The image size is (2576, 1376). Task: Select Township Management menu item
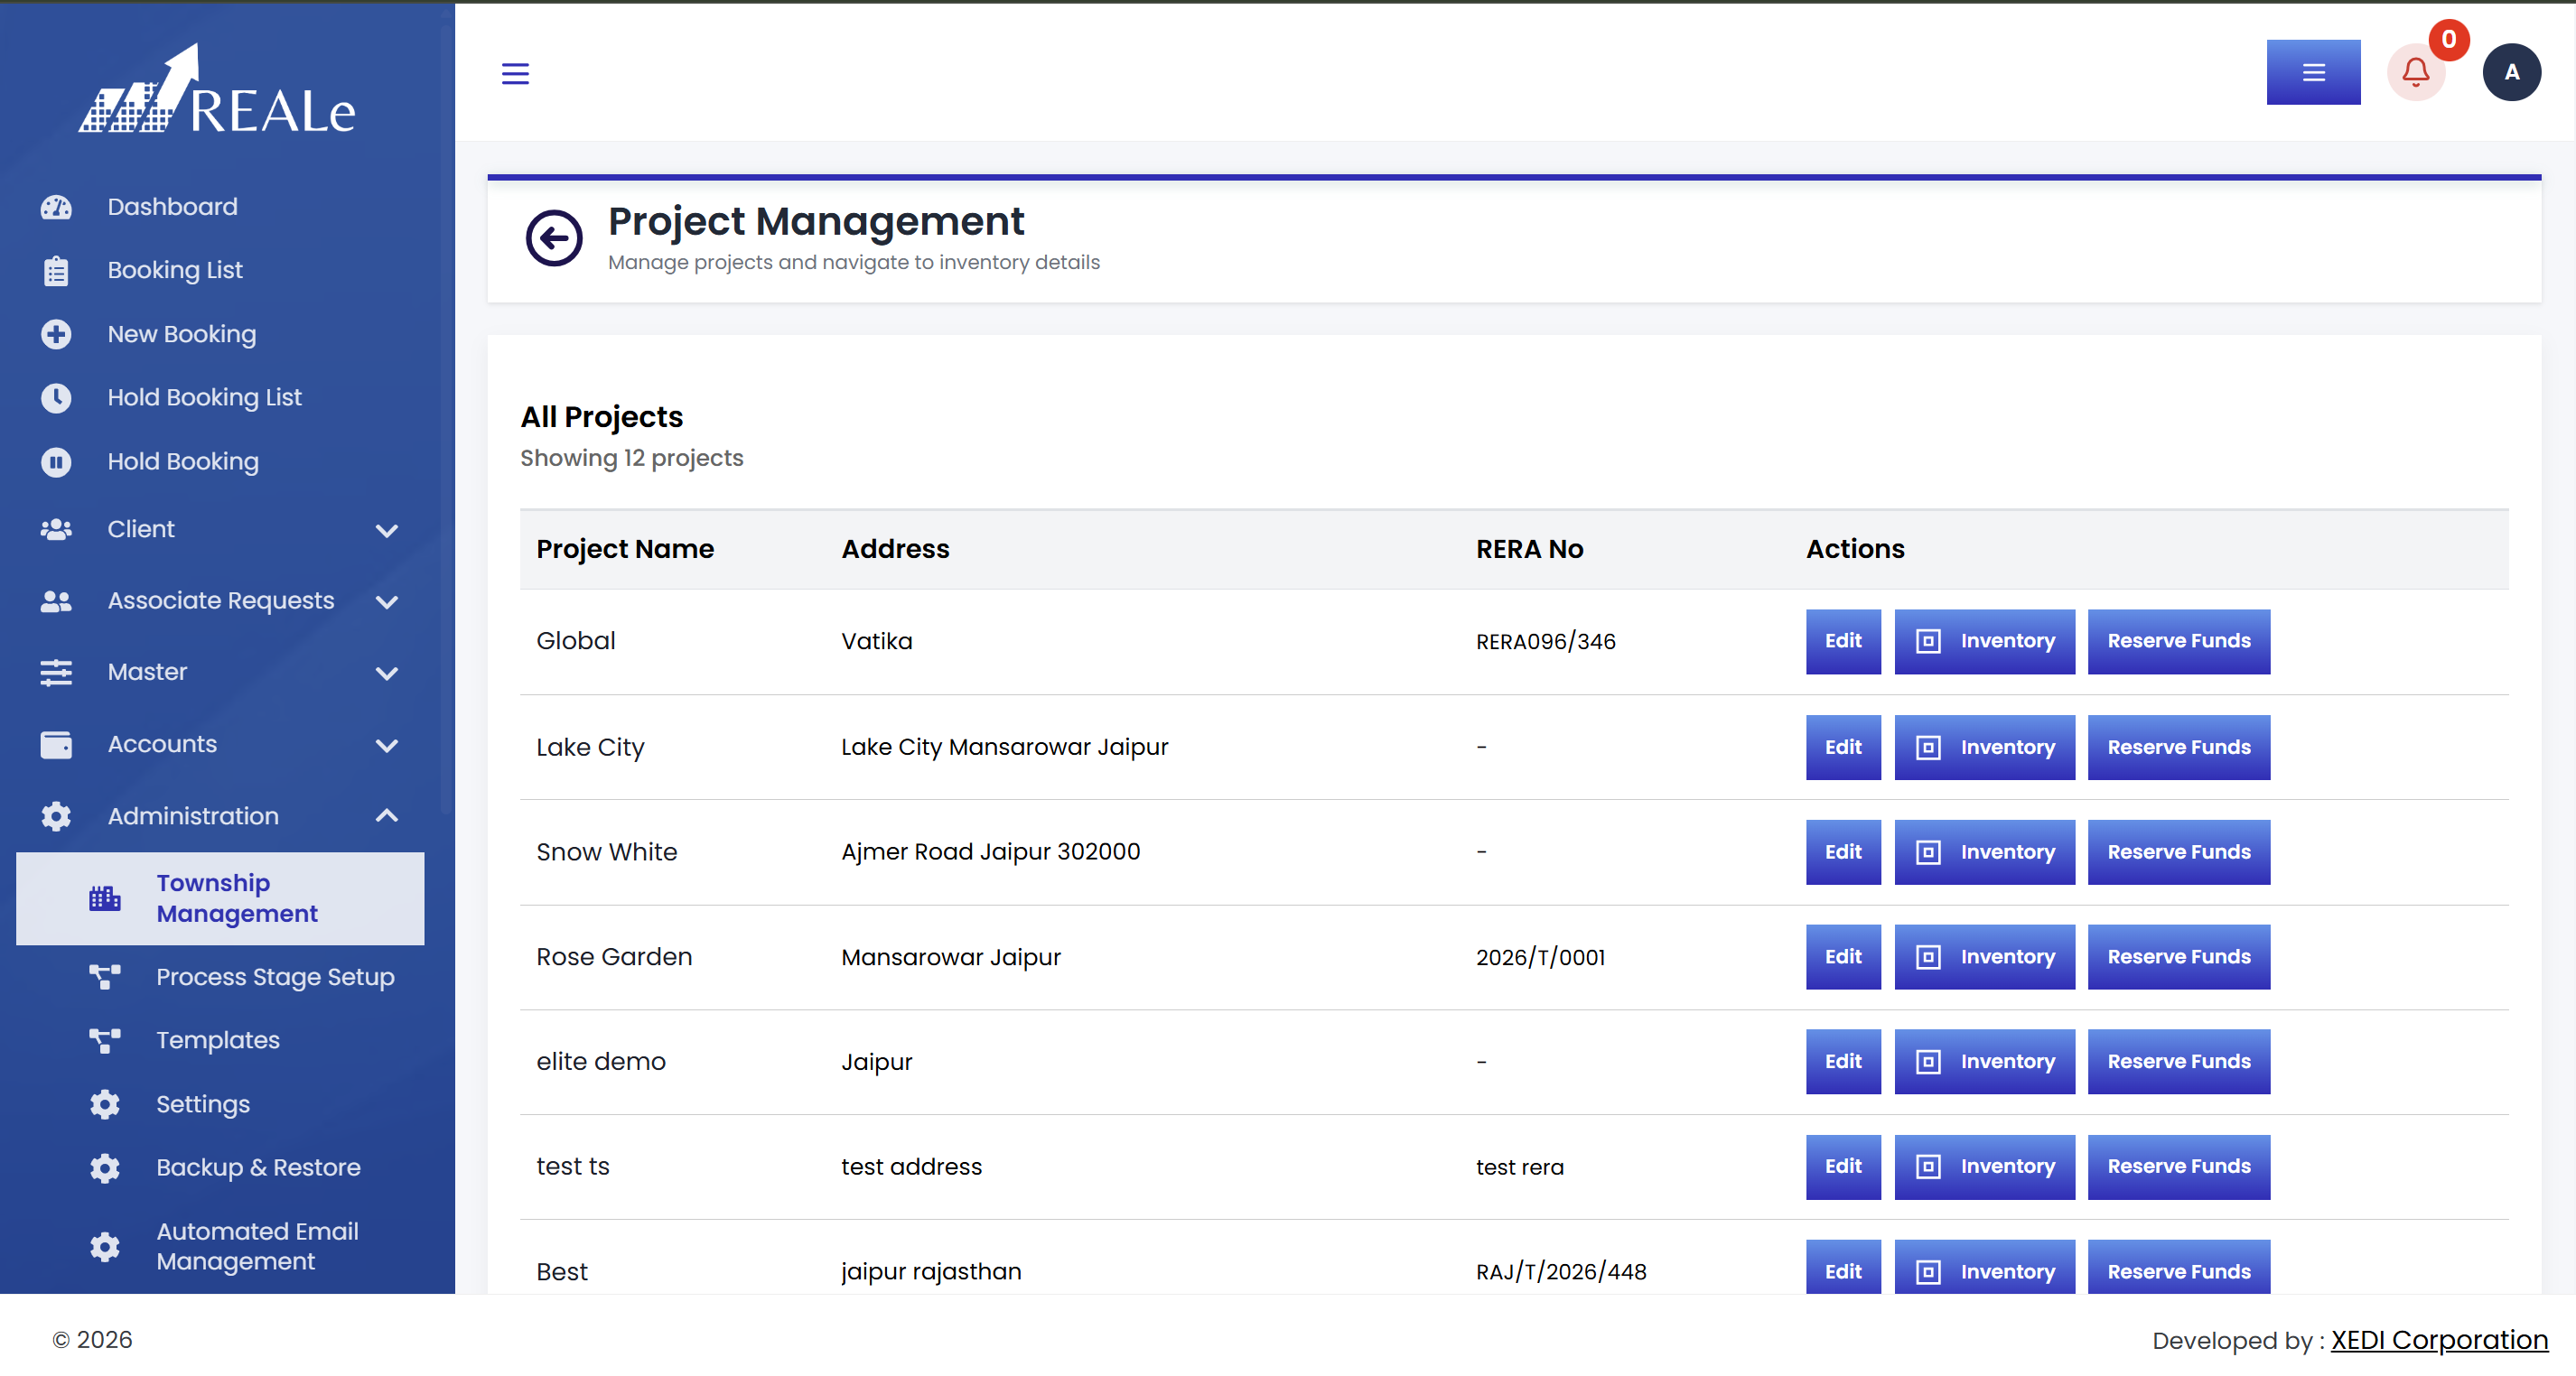point(220,898)
